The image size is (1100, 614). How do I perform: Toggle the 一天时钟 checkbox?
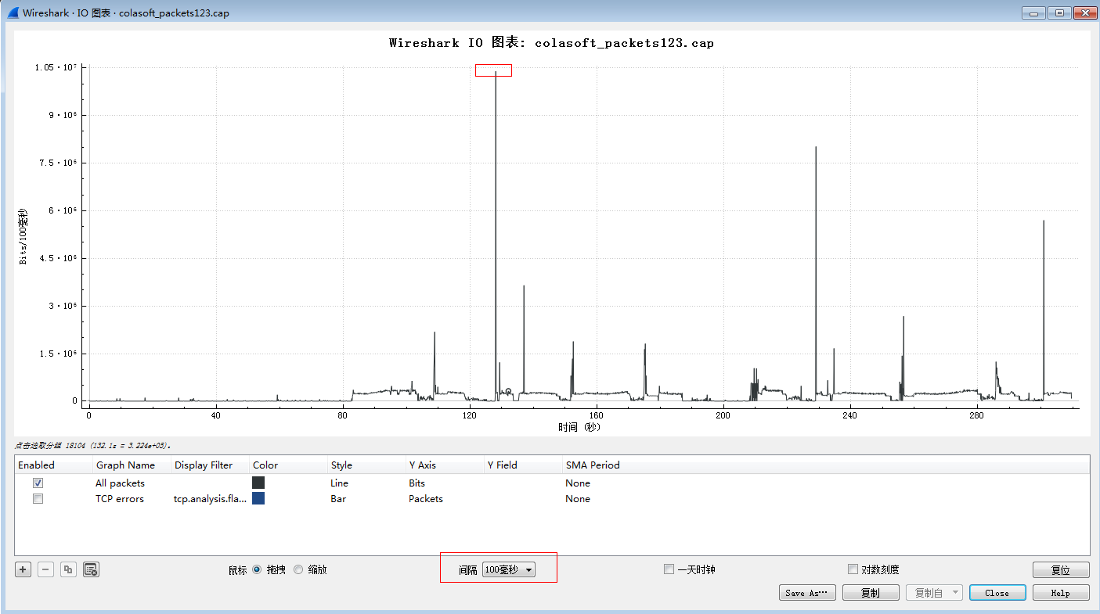(x=669, y=569)
